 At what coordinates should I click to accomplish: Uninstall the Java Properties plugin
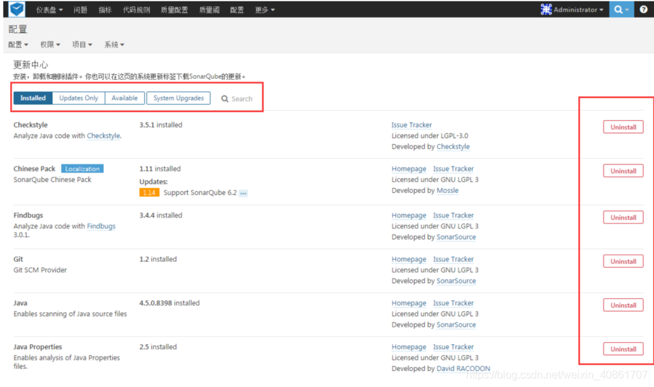(623, 349)
